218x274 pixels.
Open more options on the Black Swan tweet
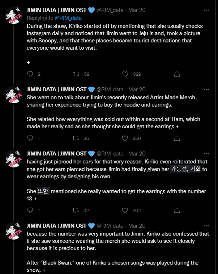206,226
